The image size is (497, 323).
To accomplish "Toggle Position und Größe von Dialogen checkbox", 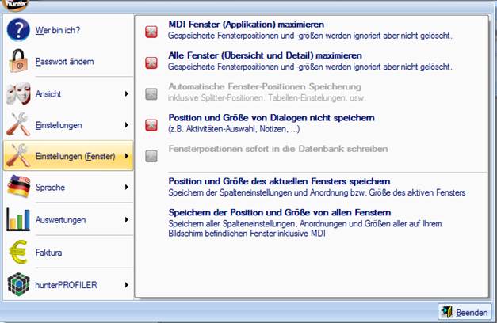I will click(x=151, y=123).
